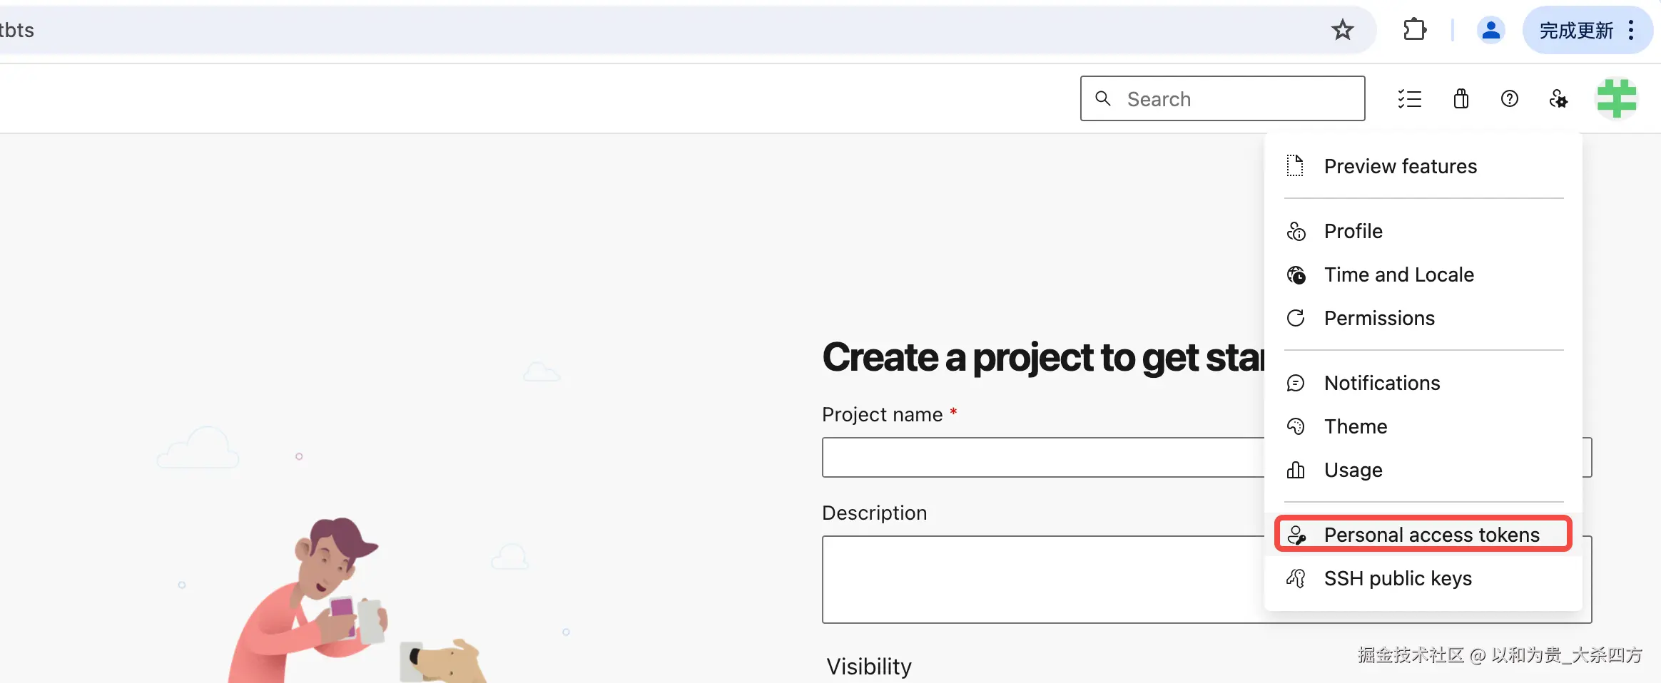Open the Help question mark icon
The width and height of the screenshot is (1661, 683).
coord(1509,99)
